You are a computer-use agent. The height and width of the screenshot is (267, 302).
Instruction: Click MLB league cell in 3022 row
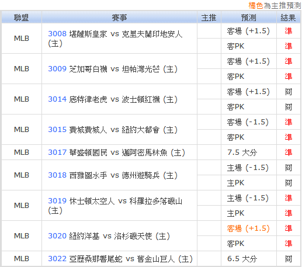pos(22,259)
